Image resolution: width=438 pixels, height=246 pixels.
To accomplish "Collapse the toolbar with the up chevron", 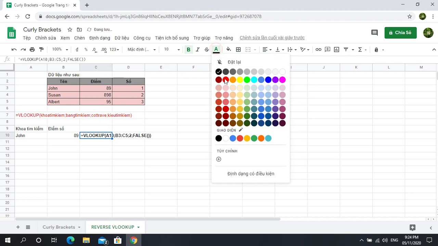I will click(x=434, y=50).
